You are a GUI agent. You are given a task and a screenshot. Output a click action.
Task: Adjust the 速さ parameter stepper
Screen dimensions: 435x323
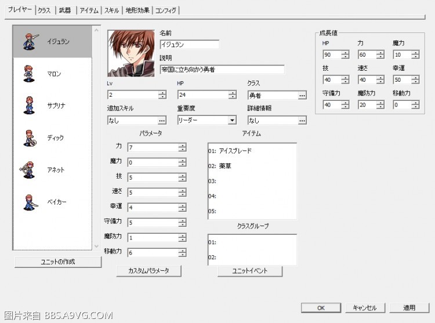(182, 192)
